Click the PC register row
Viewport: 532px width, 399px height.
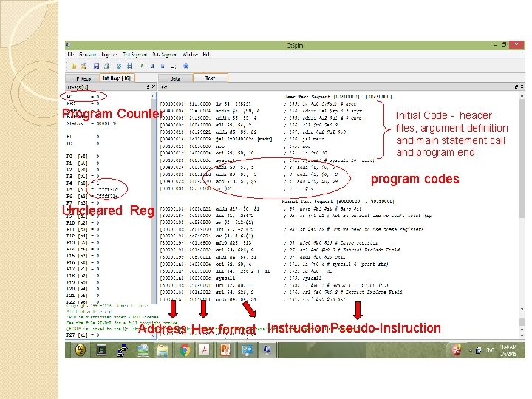[x=83, y=97]
